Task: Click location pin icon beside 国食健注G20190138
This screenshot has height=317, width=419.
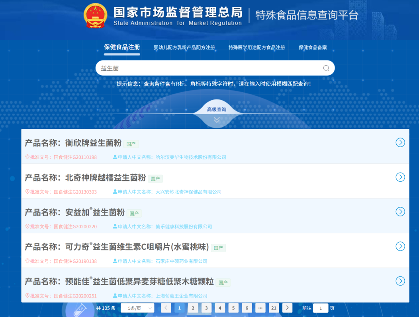Action: [x=27, y=261]
